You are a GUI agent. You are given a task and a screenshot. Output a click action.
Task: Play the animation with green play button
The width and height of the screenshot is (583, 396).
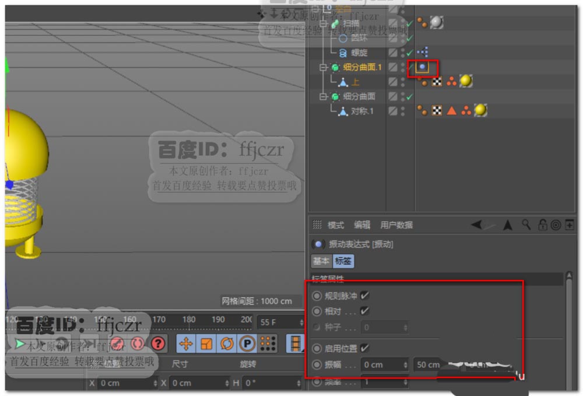pos(19,344)
